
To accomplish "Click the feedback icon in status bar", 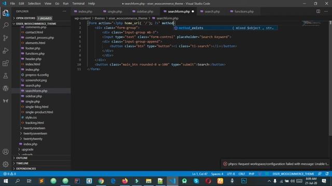I will [x=320, y=174].
